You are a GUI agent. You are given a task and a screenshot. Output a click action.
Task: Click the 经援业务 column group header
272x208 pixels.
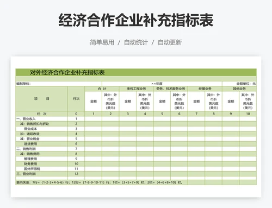pyautogui.click(x=205, y=89)
